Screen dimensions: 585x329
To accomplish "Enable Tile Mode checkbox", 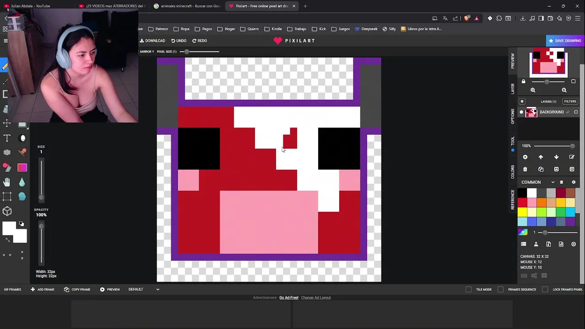I will point(468,289).
